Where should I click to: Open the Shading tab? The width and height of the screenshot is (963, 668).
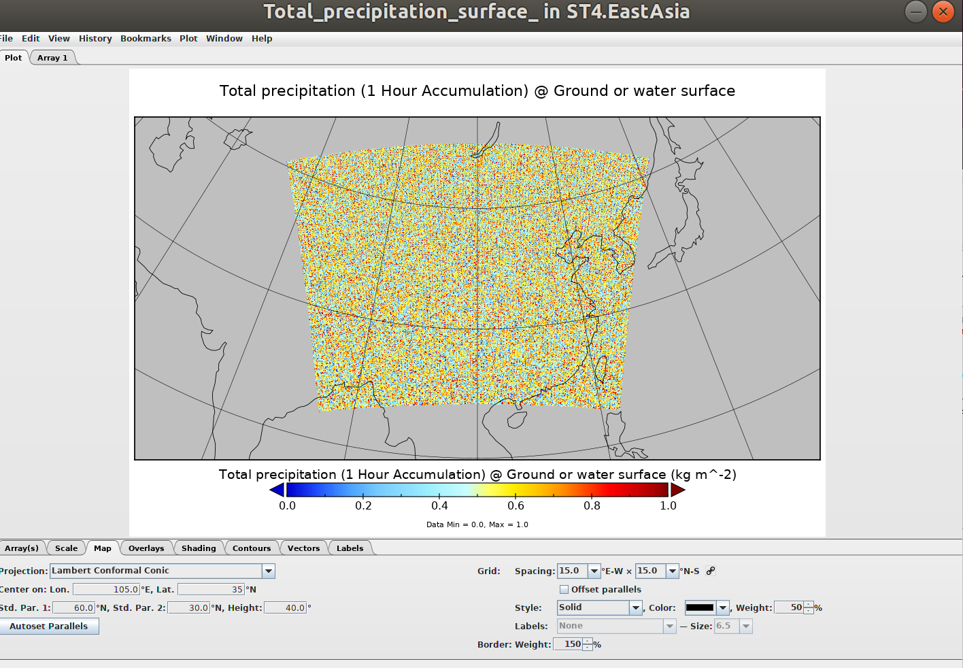click(199, 548)
